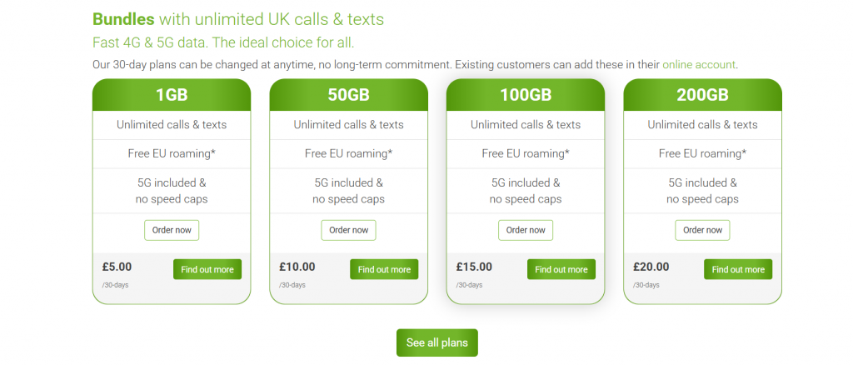Click the 200GB plan header
Screen dimensions: 853x365
pos(702,95)
